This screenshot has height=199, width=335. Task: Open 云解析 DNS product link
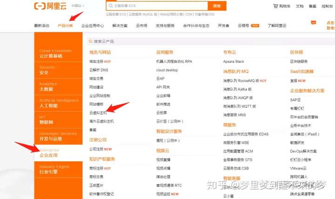pyautogui.click(x=99, y=70)
